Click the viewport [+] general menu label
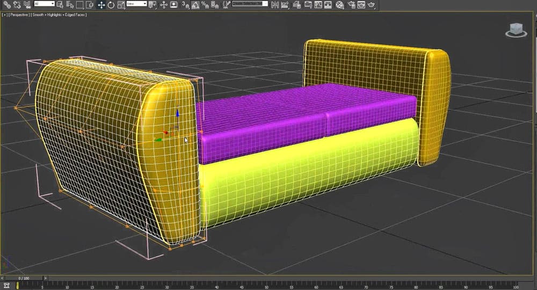 click(4, 15)
